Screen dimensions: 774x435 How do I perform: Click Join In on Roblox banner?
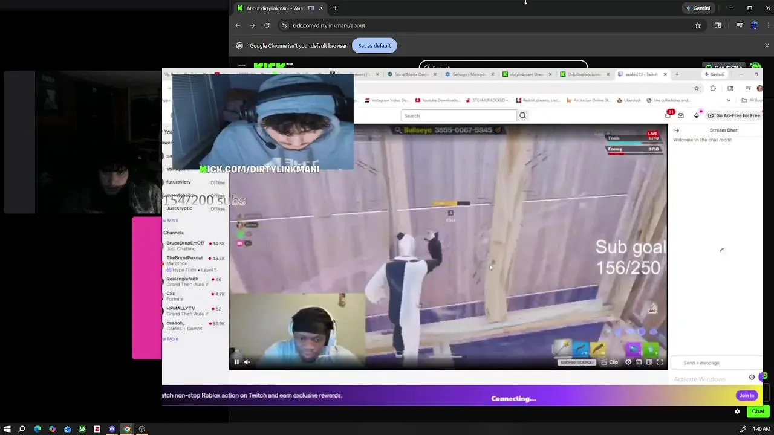click(x=747, y=395)
